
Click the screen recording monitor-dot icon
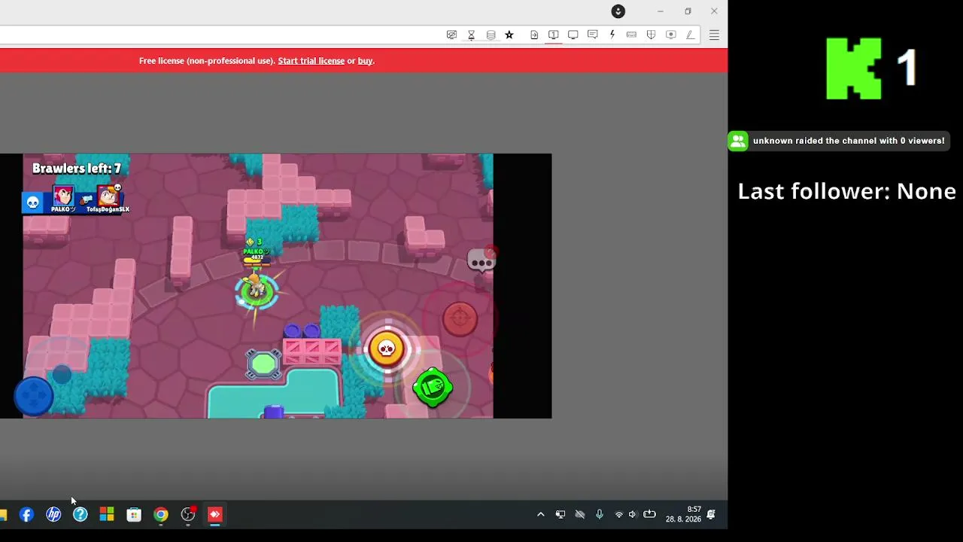(x=670, y=35)
